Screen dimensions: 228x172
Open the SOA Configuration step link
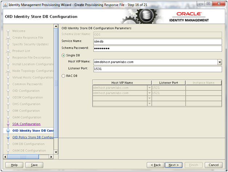pos(26,124)
